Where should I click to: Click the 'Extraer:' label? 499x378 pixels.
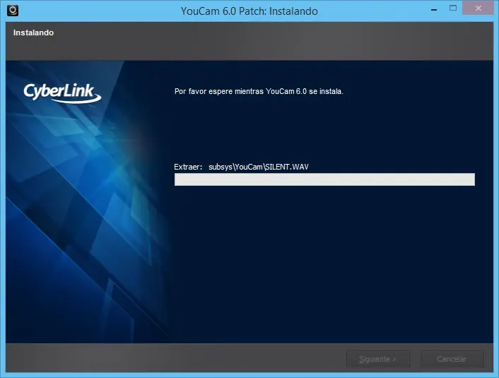(x=188, y=167)
